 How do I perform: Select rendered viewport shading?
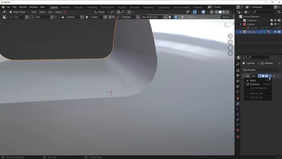click(227, 12)
